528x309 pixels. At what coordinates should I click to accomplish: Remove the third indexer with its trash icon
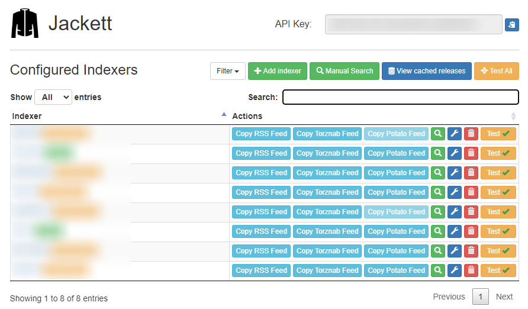point(471,173)
